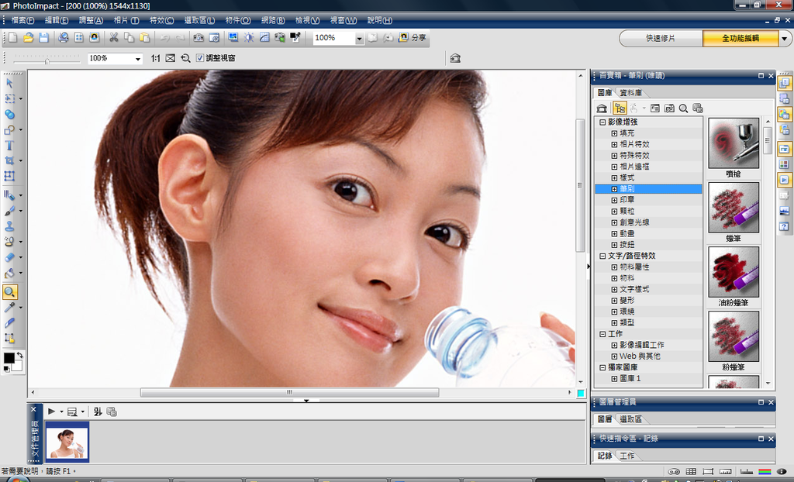Click the Print icon
The height and width of the screenshot is (482, 794).
click(x=64, y=37)
